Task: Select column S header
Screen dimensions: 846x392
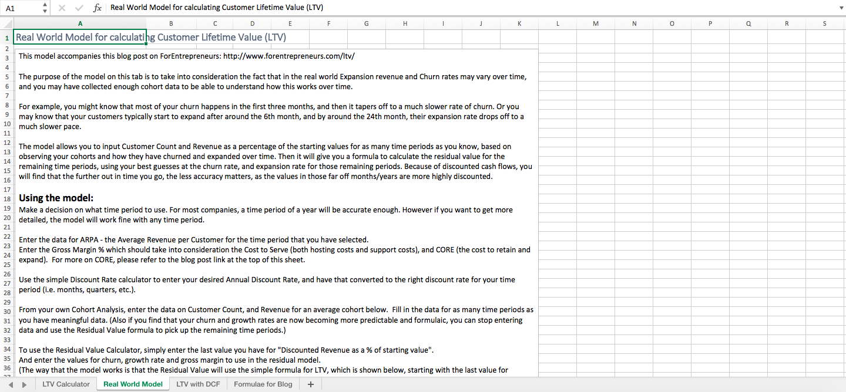Action: click(825, 23)
